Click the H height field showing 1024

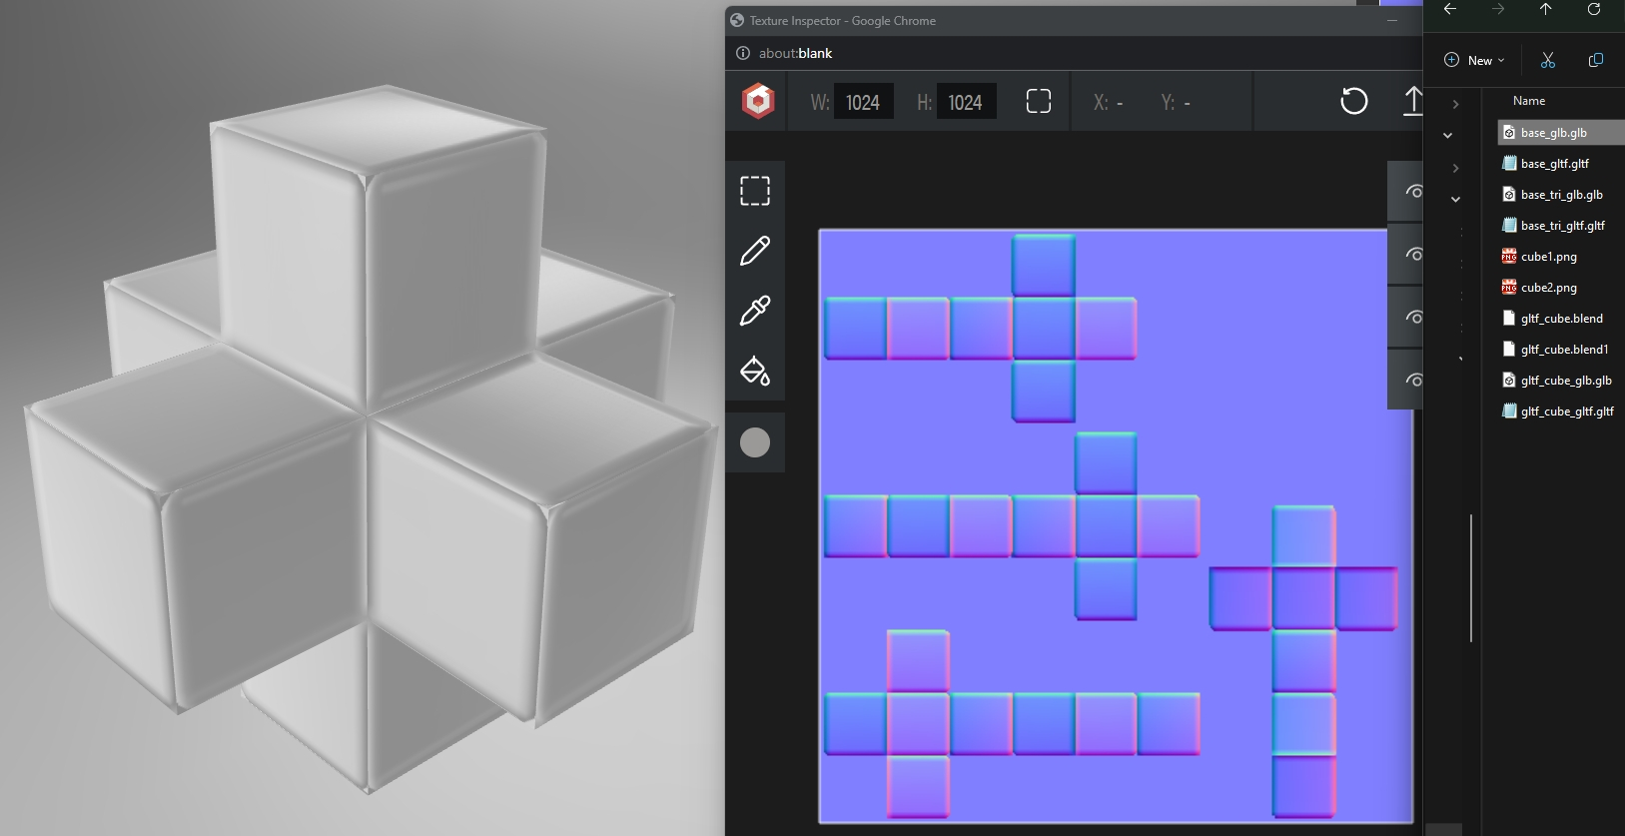tap(965, 102)
